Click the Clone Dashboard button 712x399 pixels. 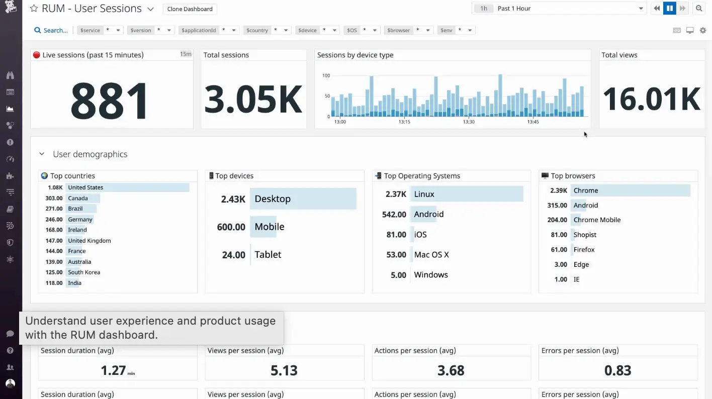point(190,9)
